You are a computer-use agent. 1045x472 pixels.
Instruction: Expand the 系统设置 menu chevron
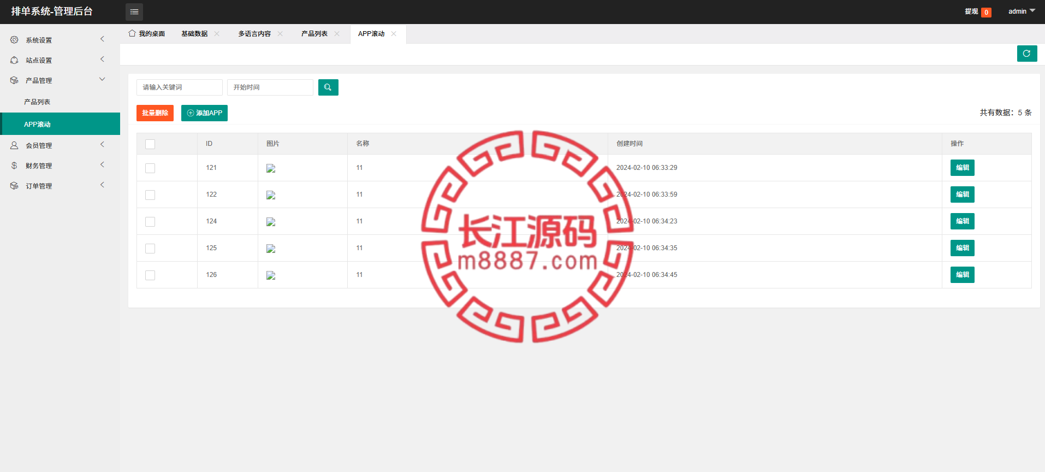pyautogui.click(x=102, y=39)
